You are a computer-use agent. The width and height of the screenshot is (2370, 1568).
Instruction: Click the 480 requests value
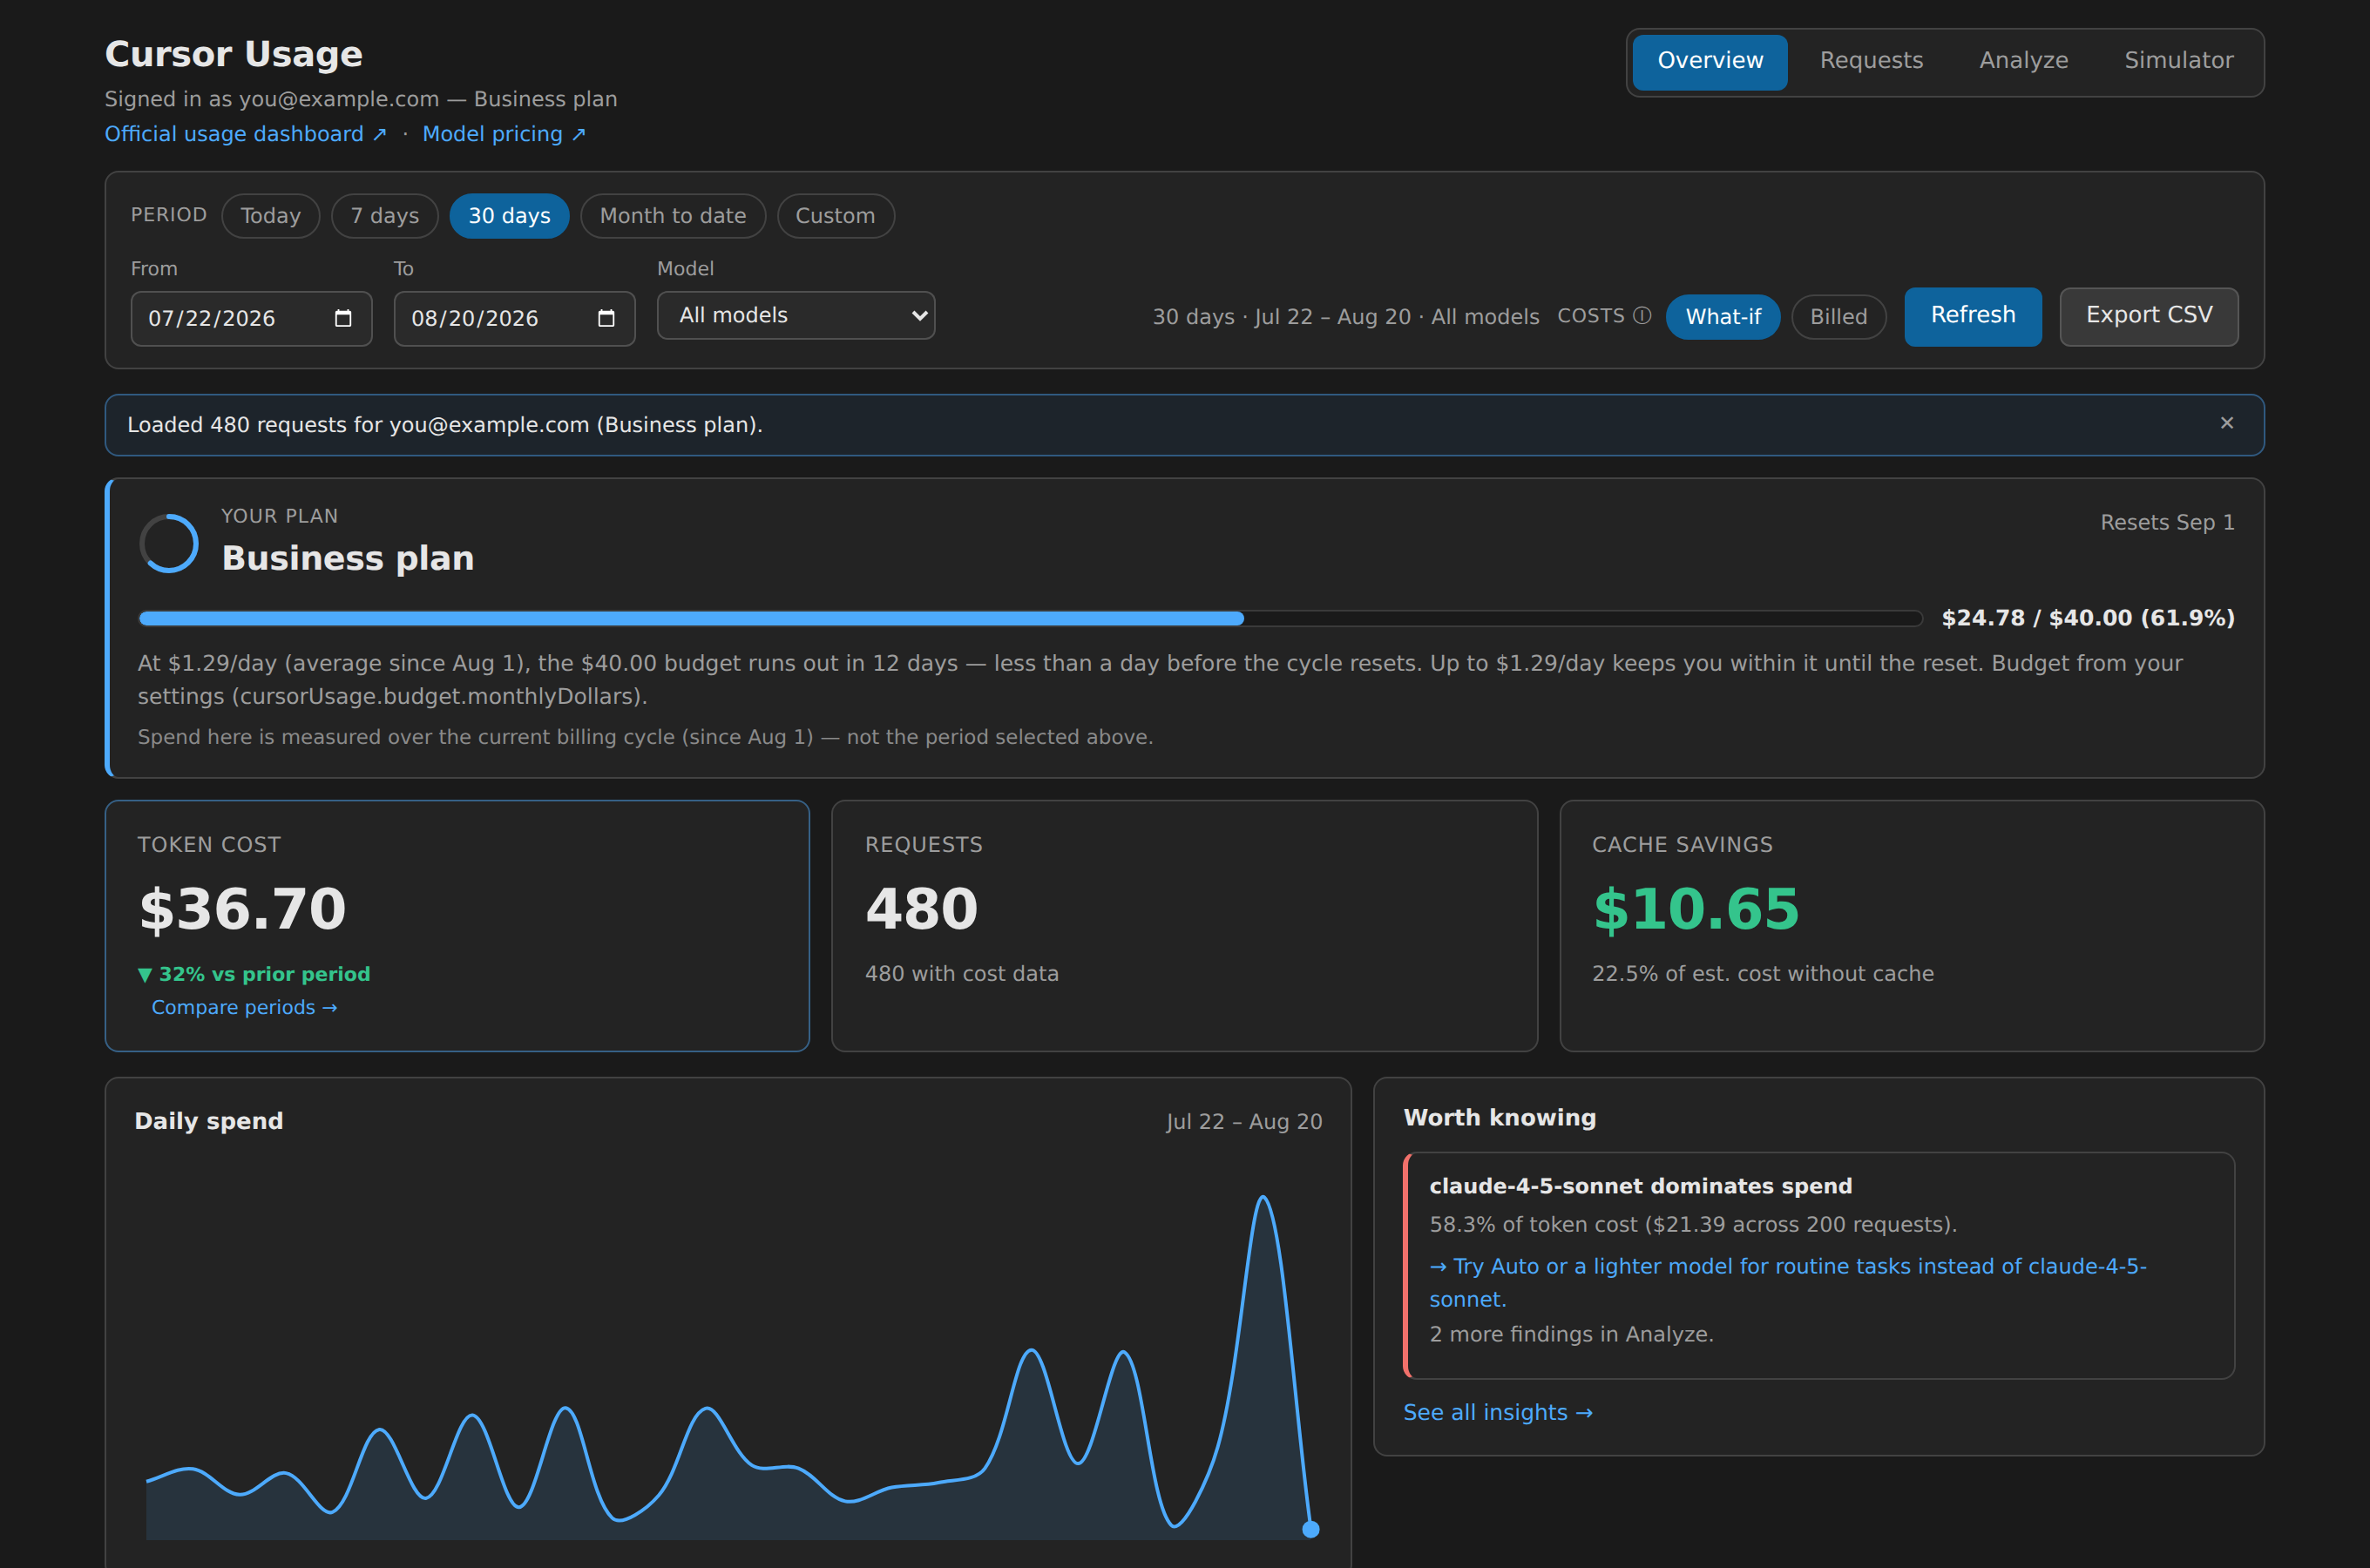coord(921,909)
